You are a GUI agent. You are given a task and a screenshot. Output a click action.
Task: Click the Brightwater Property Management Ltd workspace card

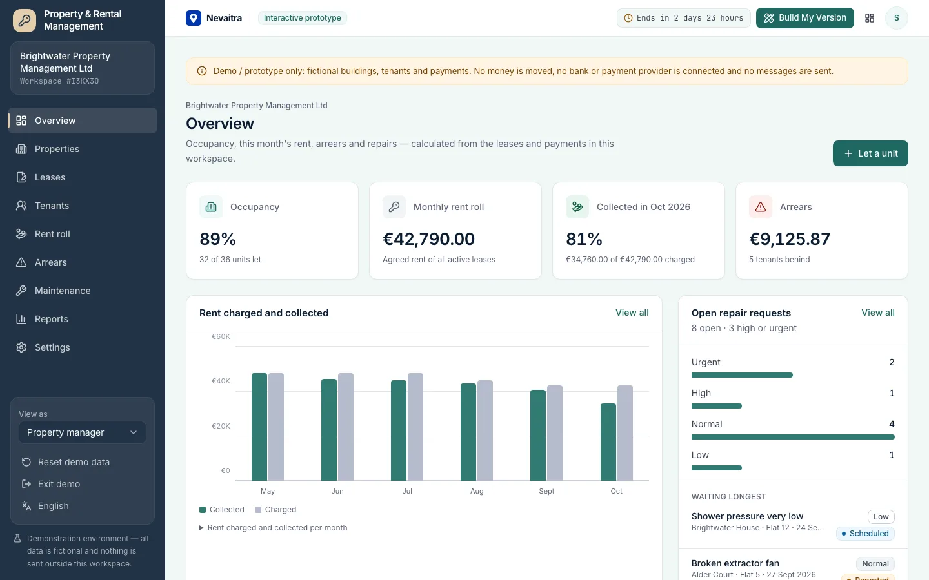[83, 68]
